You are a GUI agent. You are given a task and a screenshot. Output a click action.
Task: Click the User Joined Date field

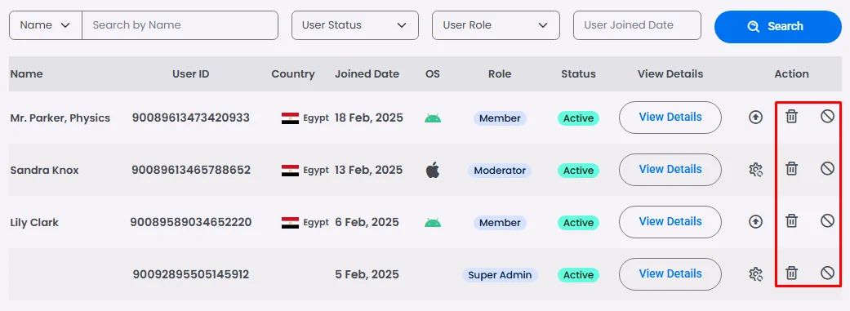coord(637,25)
